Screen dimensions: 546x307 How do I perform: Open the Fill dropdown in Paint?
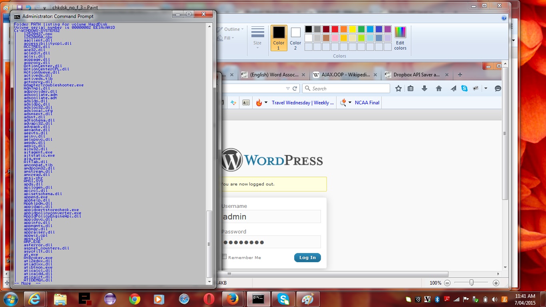[x=226, y=38]
